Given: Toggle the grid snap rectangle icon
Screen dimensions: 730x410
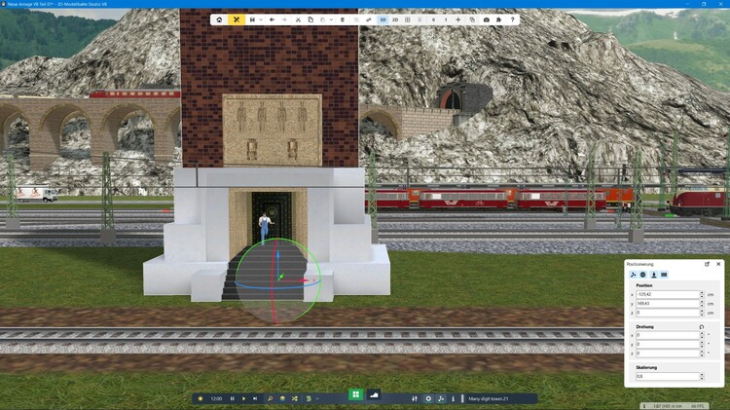Looking at the screenshot, I should point(664,275).
